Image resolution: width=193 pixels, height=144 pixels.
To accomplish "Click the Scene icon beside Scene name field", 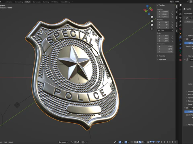I will click(x=172, y=2).
